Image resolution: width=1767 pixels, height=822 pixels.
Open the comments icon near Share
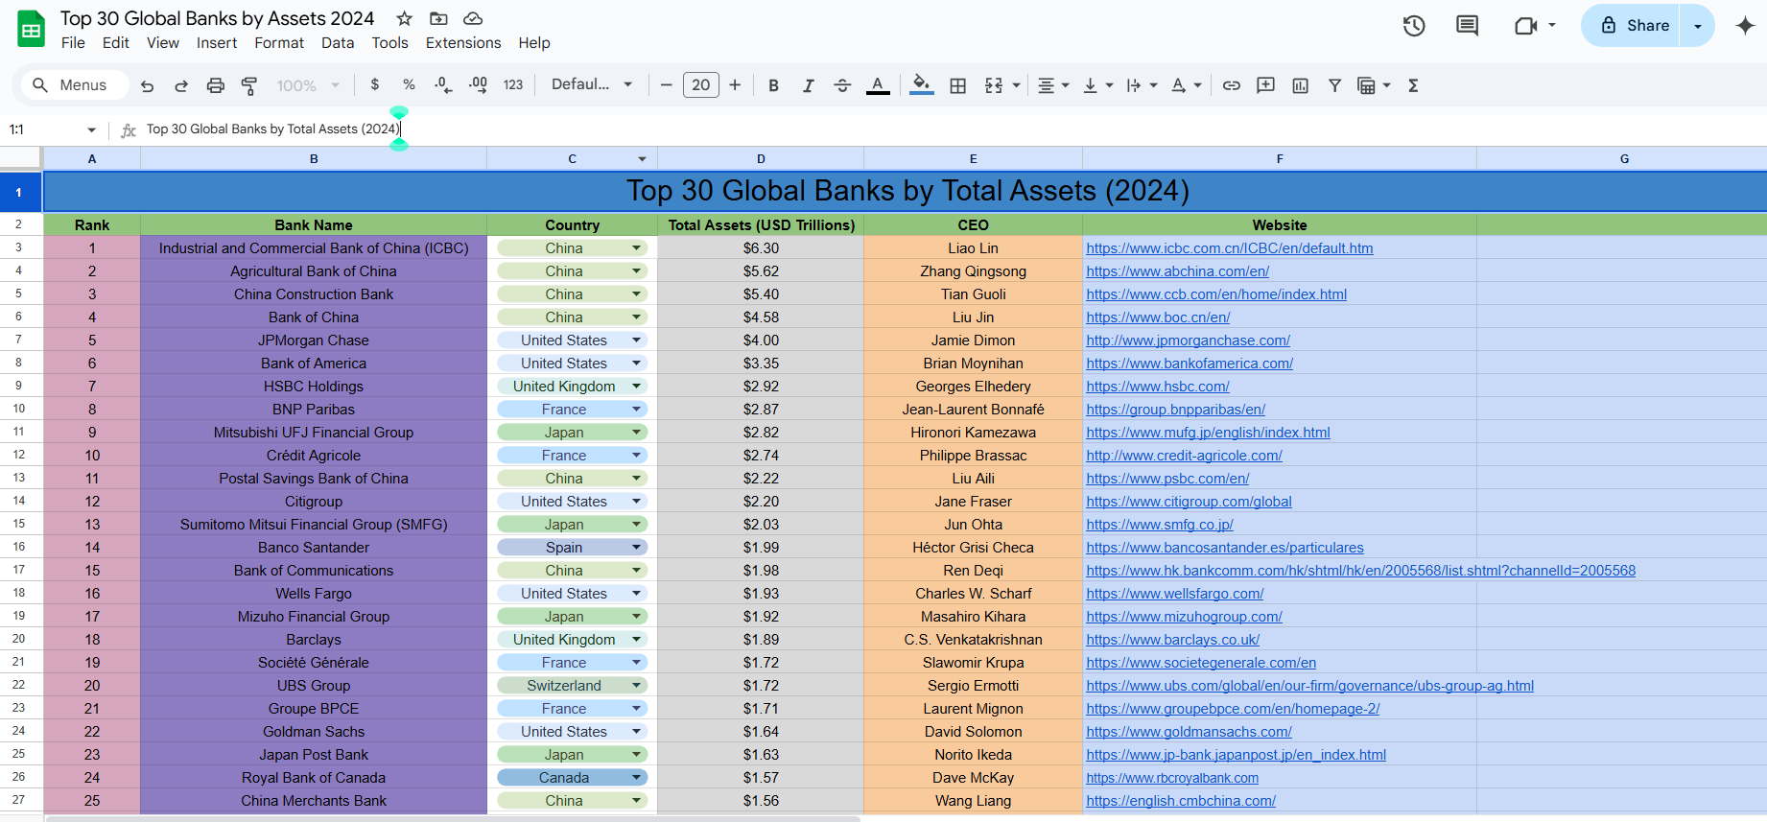click(1467, 26)
